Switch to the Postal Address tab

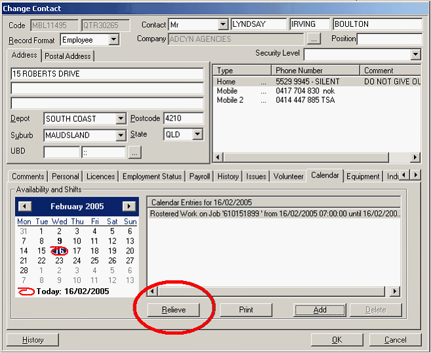pyautogui.click(x=68, y=56)
